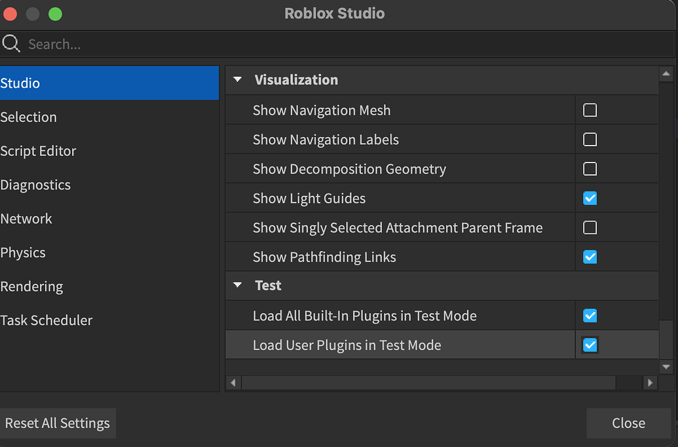
Task: Click the green window zoom button
Action: click(55, 14)
